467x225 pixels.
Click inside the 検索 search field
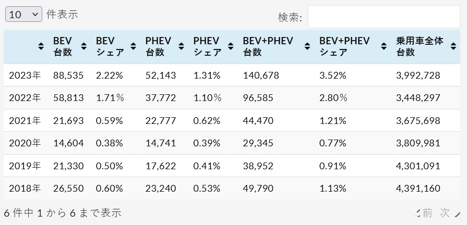[384, 17]
